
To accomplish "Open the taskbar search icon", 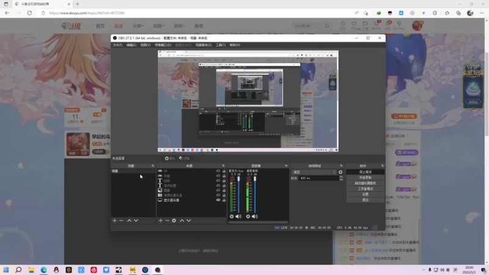I will (18, 270).
